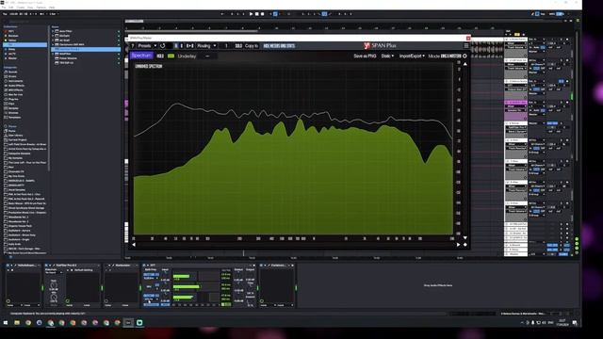Open the SPAN Plus Presets dropdown

147,46
